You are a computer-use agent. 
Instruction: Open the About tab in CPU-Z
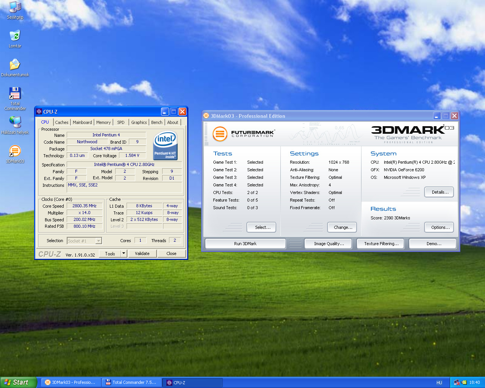tap(173, 122)
